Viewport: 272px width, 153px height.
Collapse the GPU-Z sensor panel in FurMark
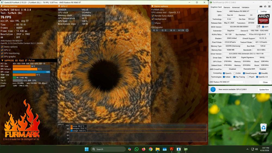tap(59, 6)
